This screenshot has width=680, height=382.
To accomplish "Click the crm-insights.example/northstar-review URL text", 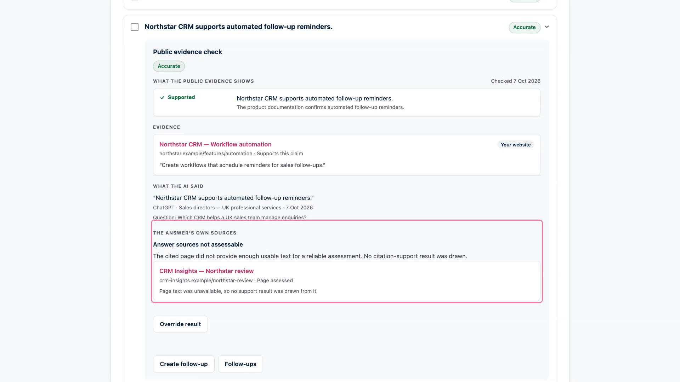I will (x=206, y=280).
